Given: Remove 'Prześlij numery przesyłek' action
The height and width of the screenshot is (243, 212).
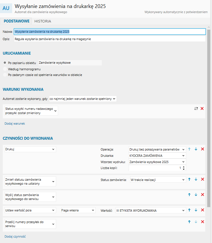Looking at the screenshot, I should (203, 222).
